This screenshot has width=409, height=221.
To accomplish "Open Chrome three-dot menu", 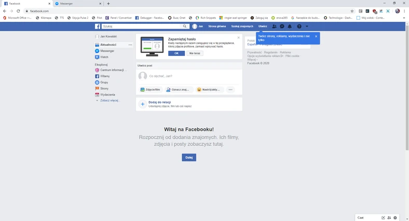I will 404,11.
